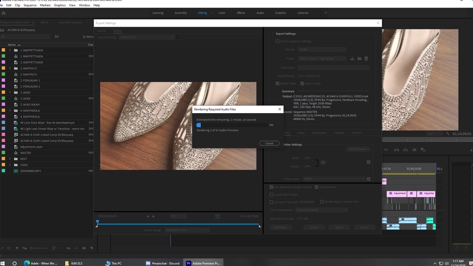The width and height of the screenshot is (473, 266).
Task: Select the Adjustment Layer project item
Action: tap(31, 147)
